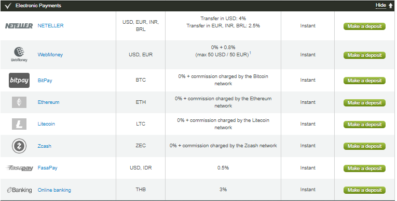Image resolution: width=397 pixels, height=201 pixels.
Task: Open the Litecoin payment link
Action: pyautogui.click(x=46, y=124)
